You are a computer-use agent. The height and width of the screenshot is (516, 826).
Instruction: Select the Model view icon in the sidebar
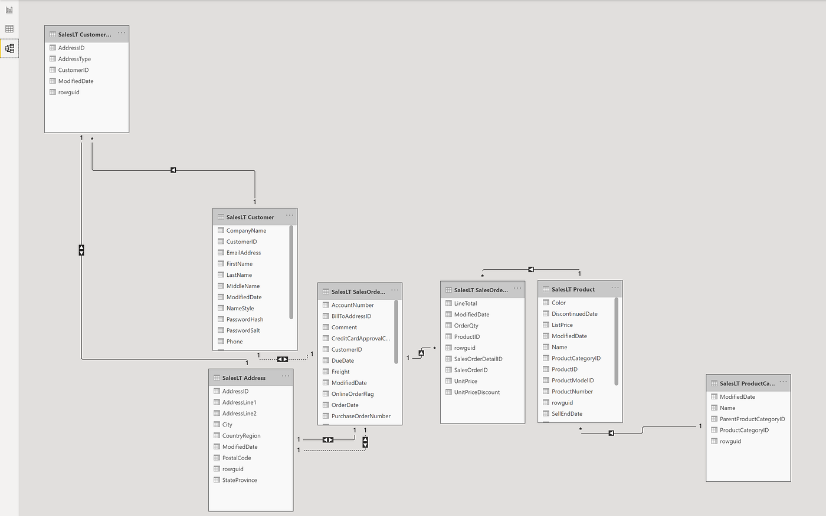tap(9, 48)
